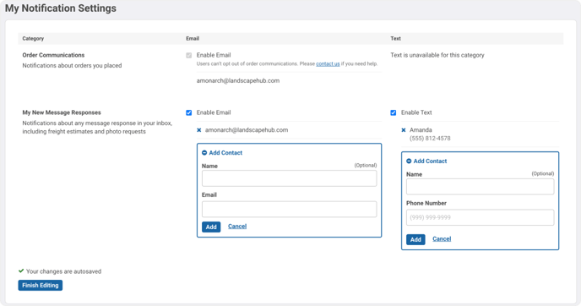
Task: Add the new phone contact
Action: pos(415,239)
